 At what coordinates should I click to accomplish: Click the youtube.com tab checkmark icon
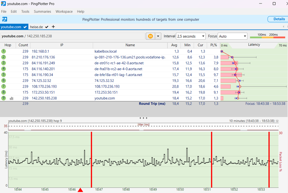point(25,27)
